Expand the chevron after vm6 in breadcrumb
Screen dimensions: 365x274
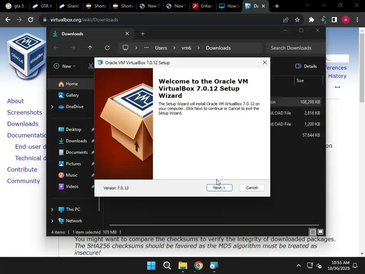point(198,48)
